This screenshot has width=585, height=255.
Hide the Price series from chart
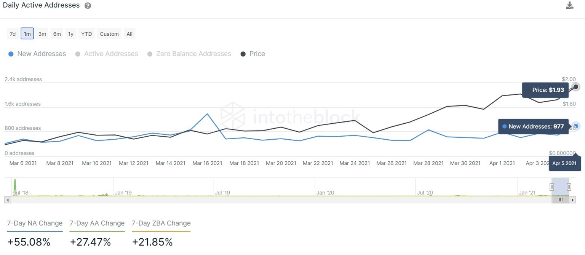pos(253,54)
